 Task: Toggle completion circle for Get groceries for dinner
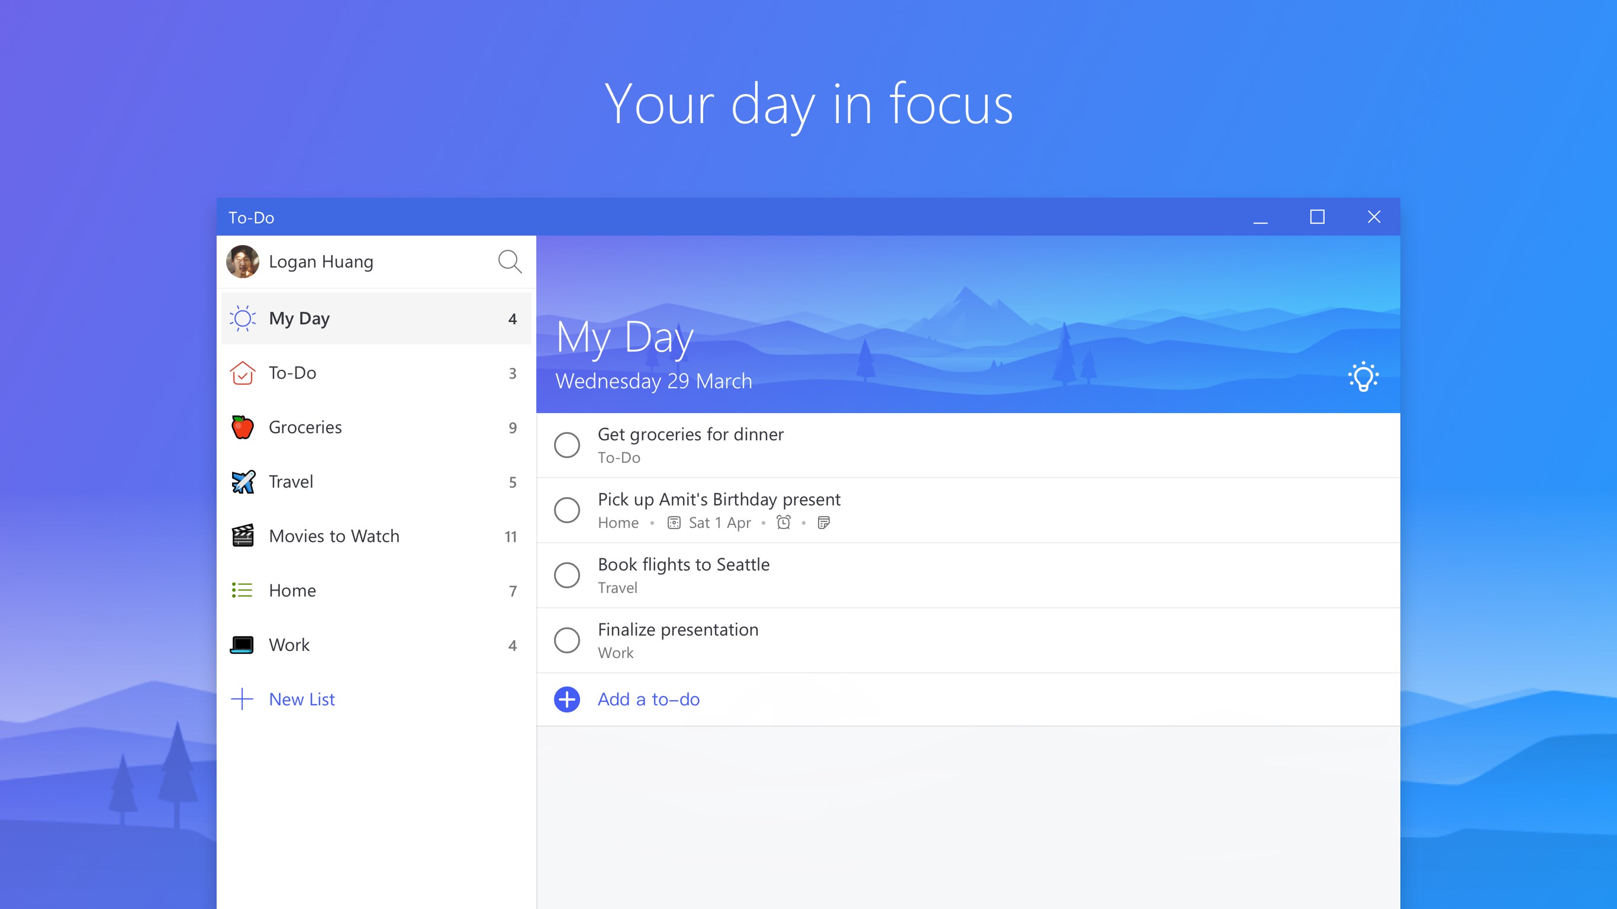[x=566, y=443]
